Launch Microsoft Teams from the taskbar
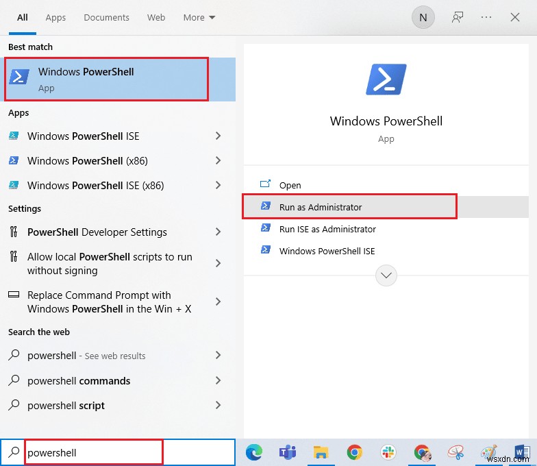The width and height of the screenshot is (537, 466). (288, 452)
